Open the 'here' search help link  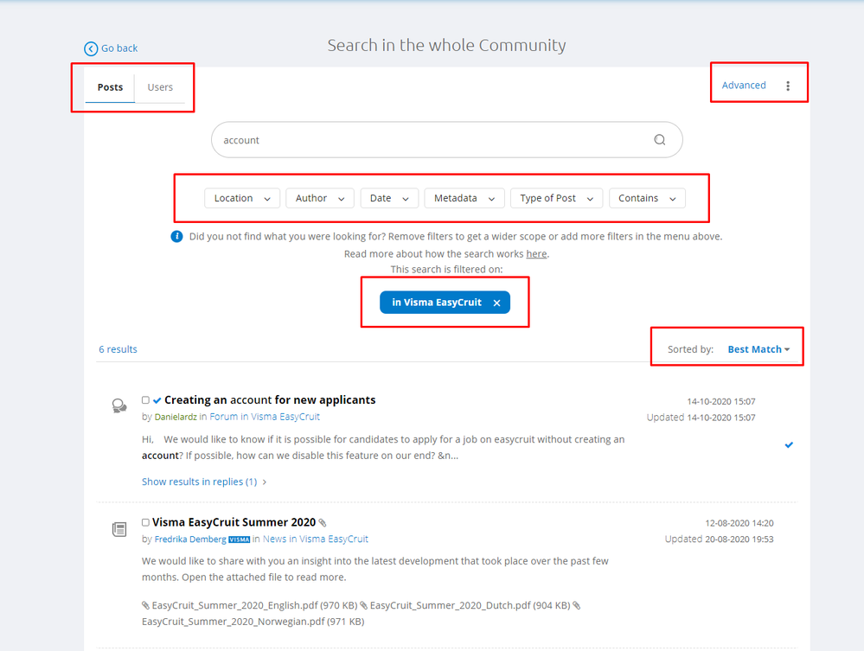tap(536, 254)
